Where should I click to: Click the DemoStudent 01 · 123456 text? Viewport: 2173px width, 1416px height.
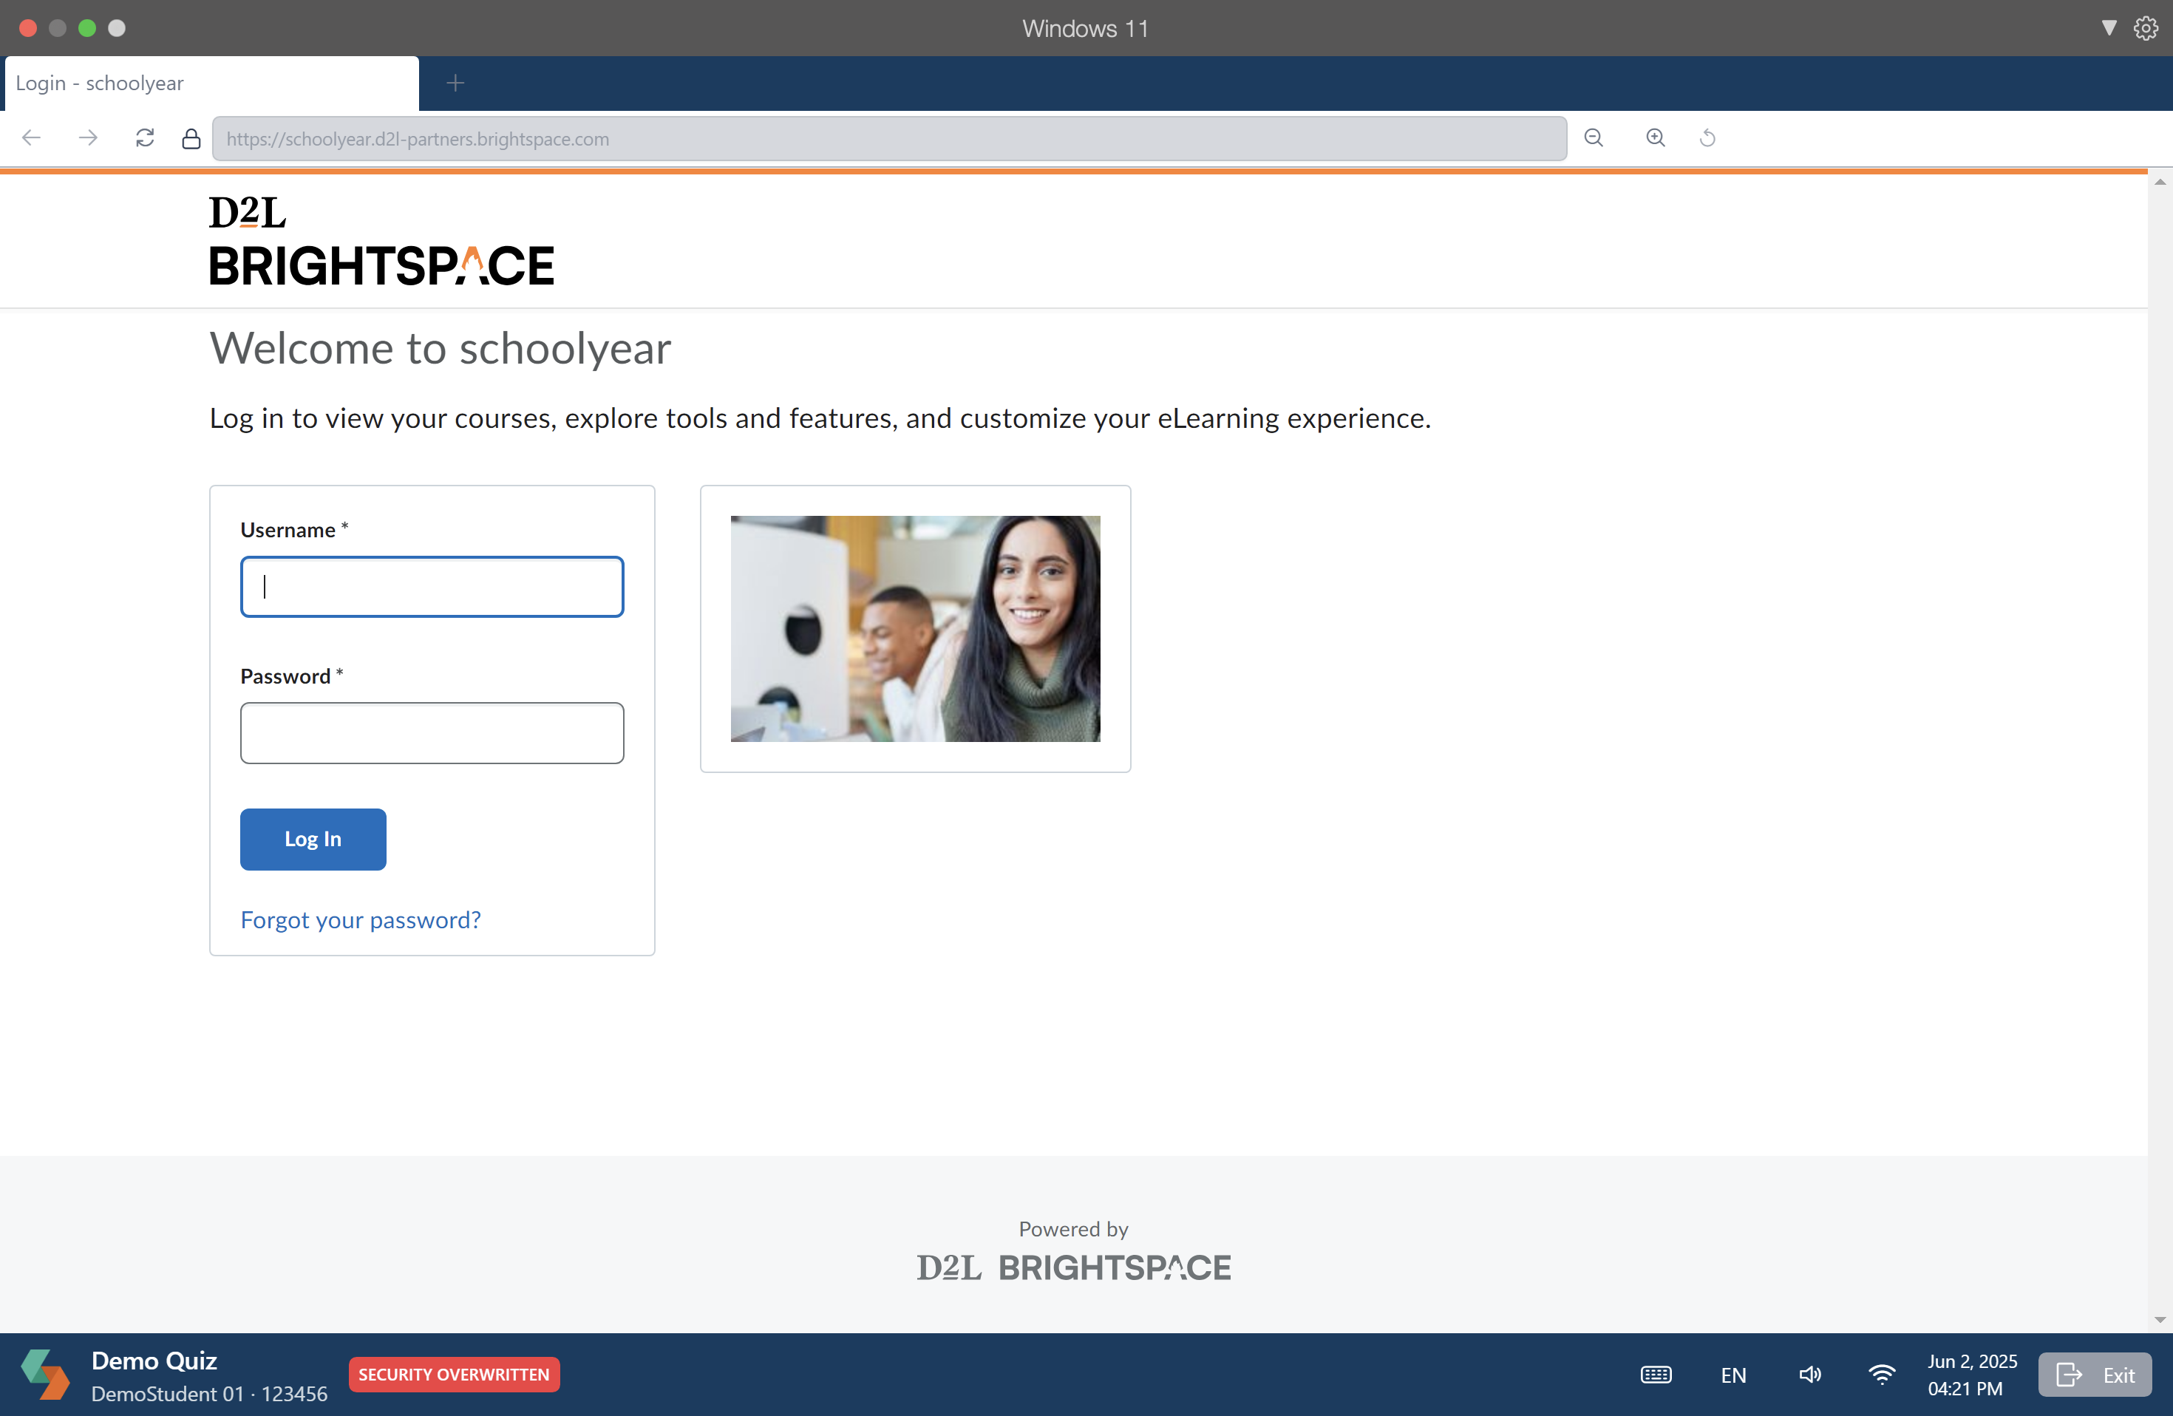[209, 1394]
